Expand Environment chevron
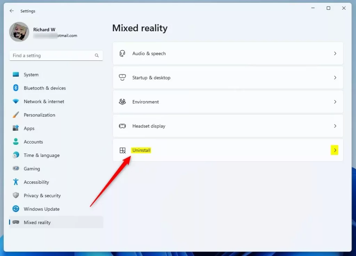The width and height of the screenshot is (356, 256). click(x=335, y=102)
